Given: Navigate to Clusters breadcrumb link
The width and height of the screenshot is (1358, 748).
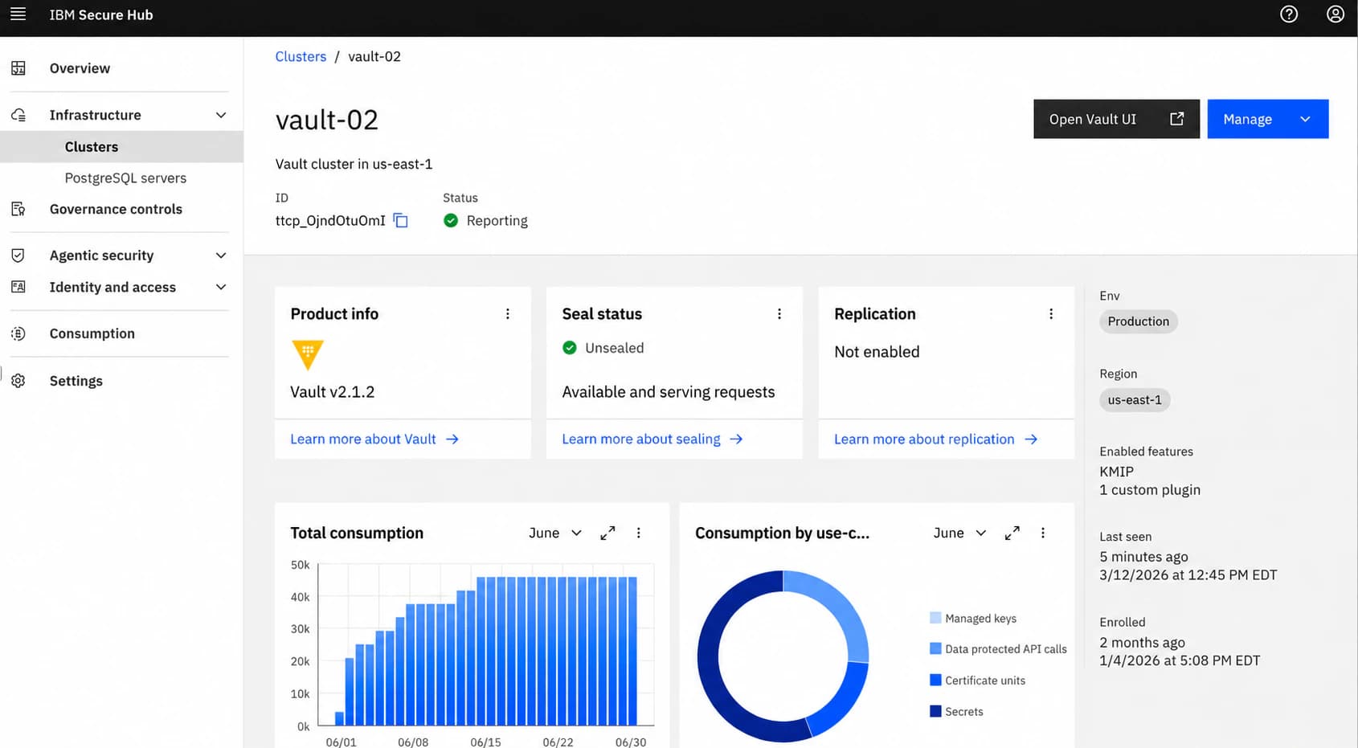Looking at the screenshot, I should (x=301, y=56).
